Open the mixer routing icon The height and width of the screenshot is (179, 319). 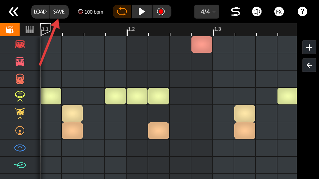[236, 12]
